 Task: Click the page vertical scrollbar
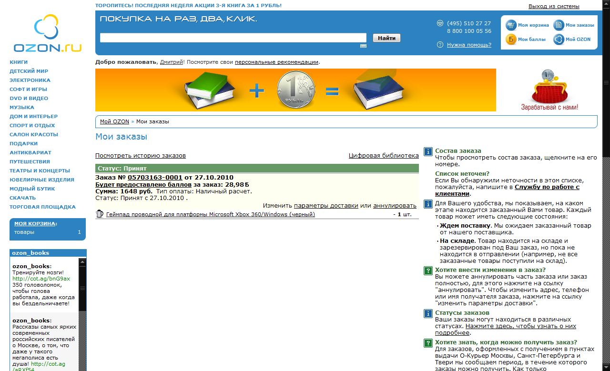(606, 185)
